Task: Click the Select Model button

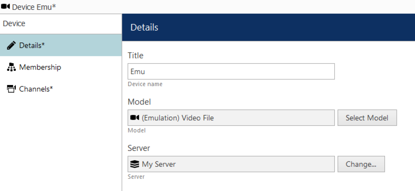Action: coord(367,118)
